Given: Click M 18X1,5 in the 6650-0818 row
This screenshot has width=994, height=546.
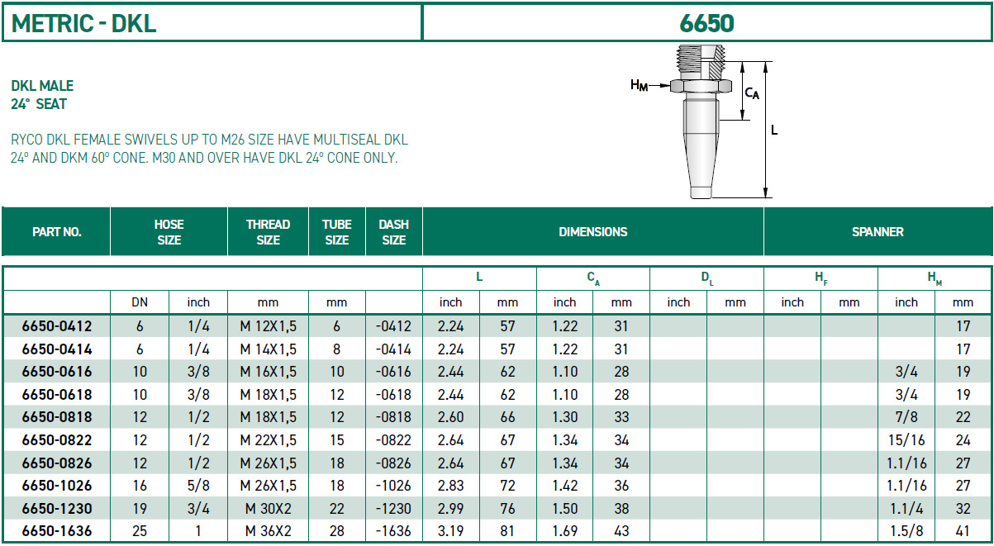Looking at the screenshot, I should 268,417.
